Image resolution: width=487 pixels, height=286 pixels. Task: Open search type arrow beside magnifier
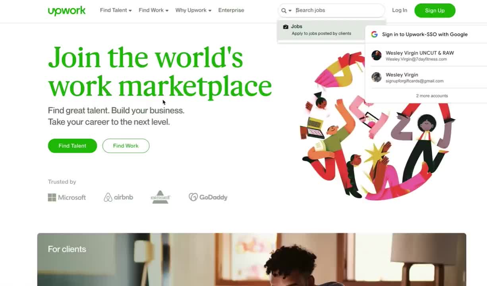click(x=290, y=11)
